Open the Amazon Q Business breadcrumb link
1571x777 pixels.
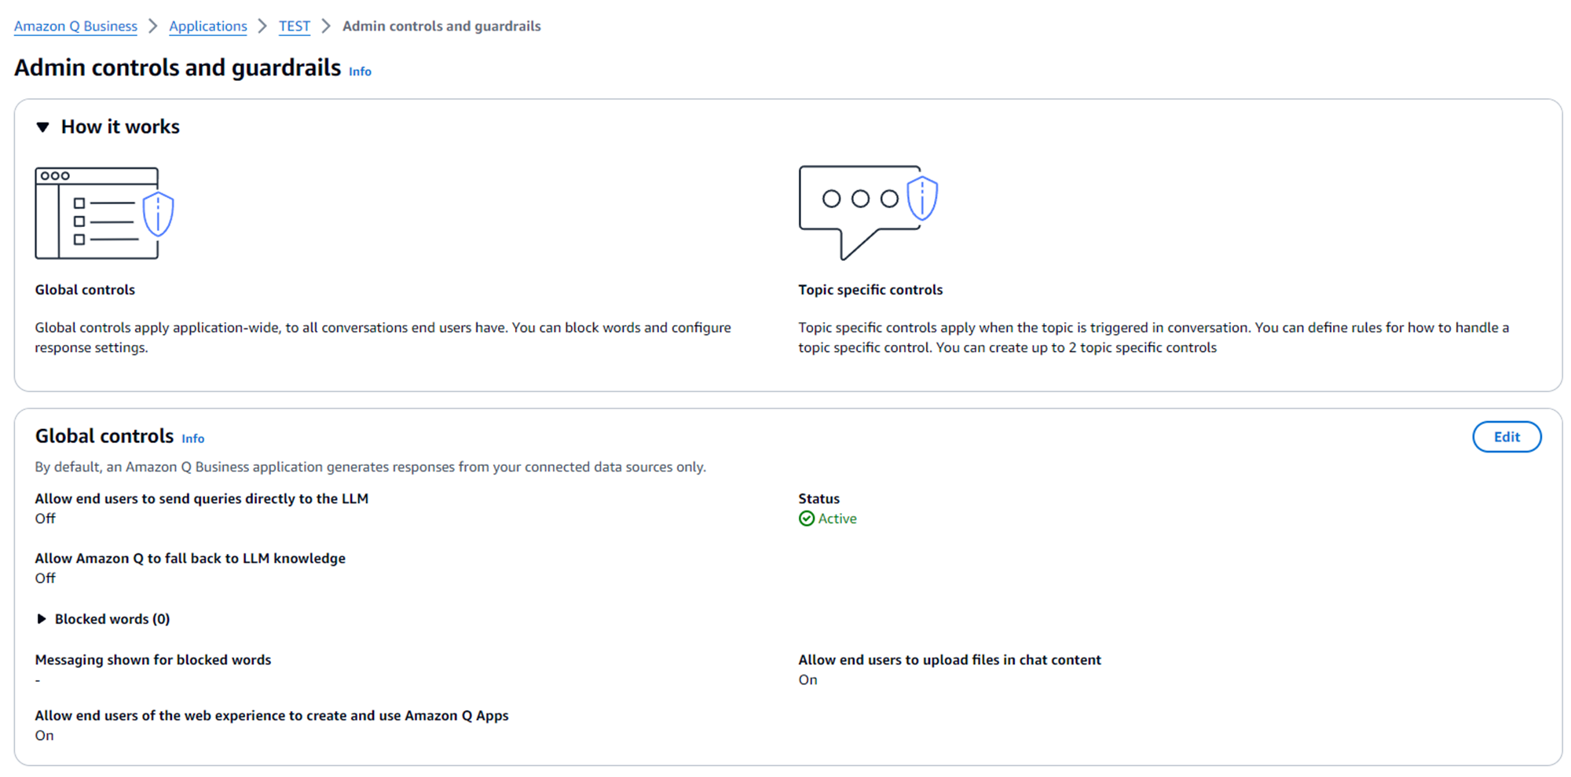pyautogui.click(x=75, y=26)
